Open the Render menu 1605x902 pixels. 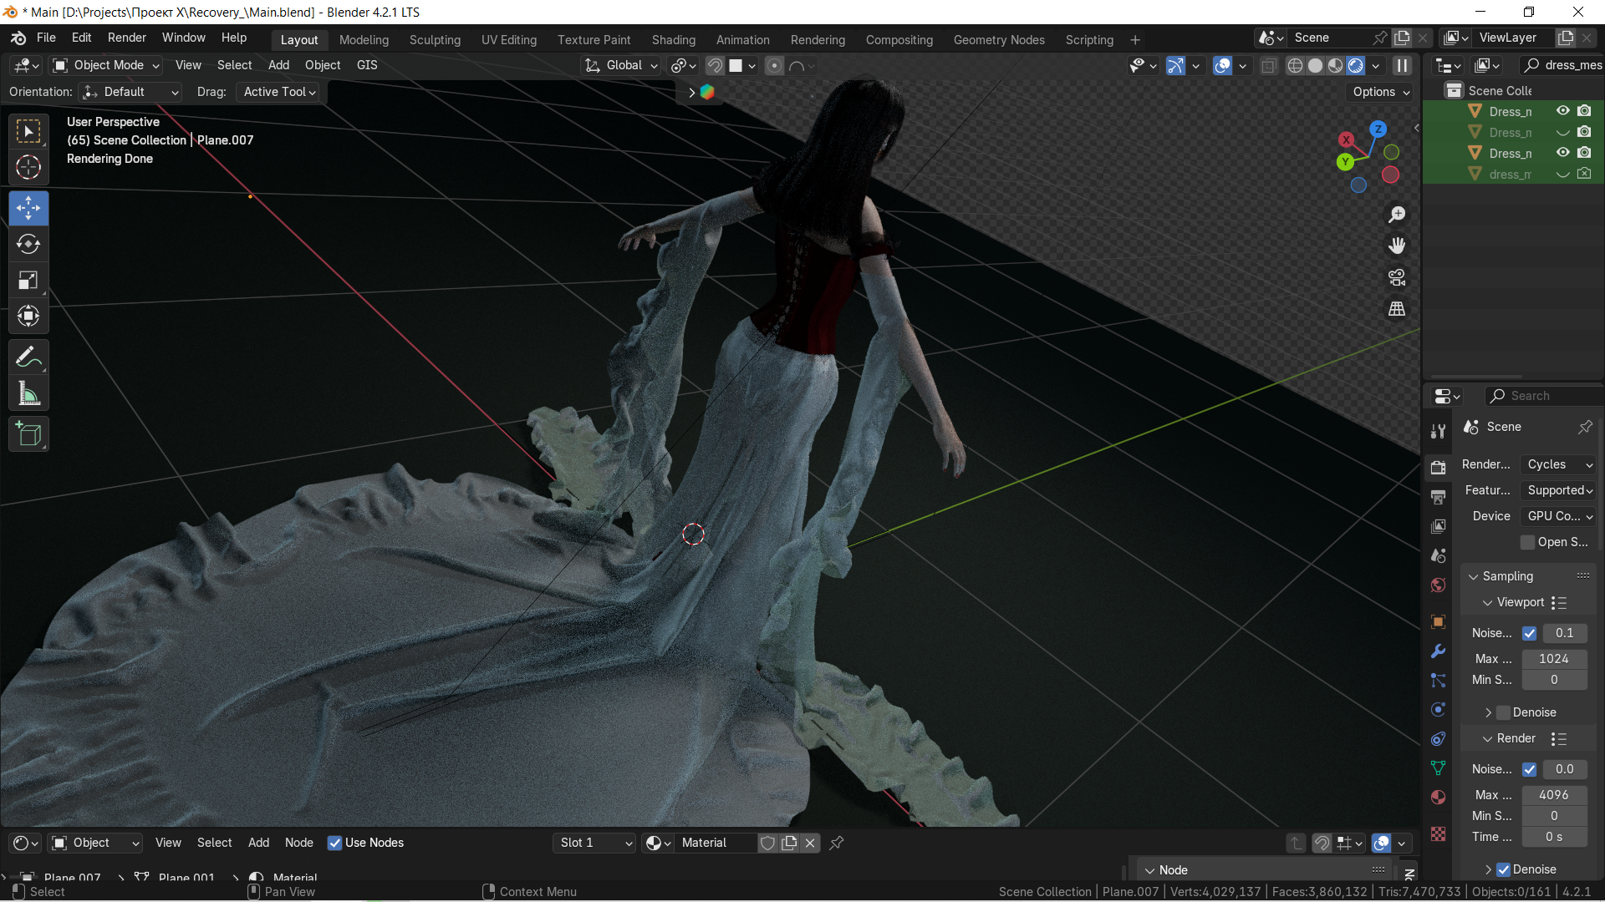(126, 38)
